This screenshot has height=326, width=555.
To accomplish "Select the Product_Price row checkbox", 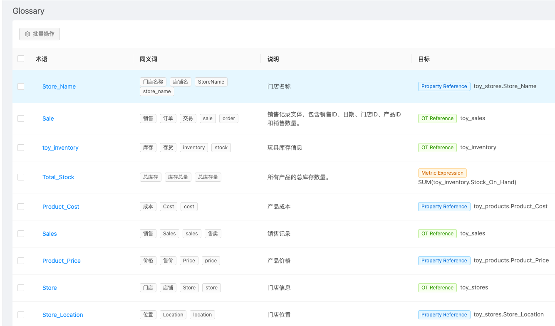I will point(21,261).
